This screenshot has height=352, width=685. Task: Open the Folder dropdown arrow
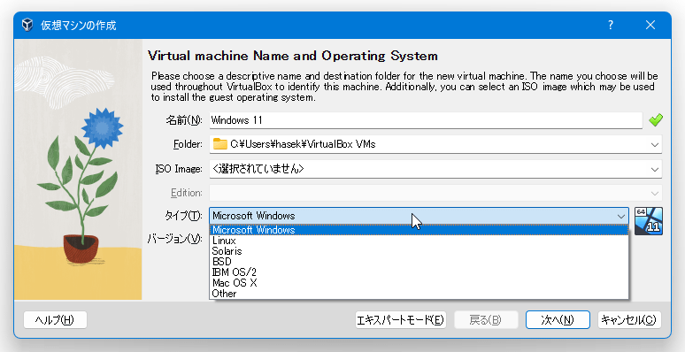click(x=654, y=144)
